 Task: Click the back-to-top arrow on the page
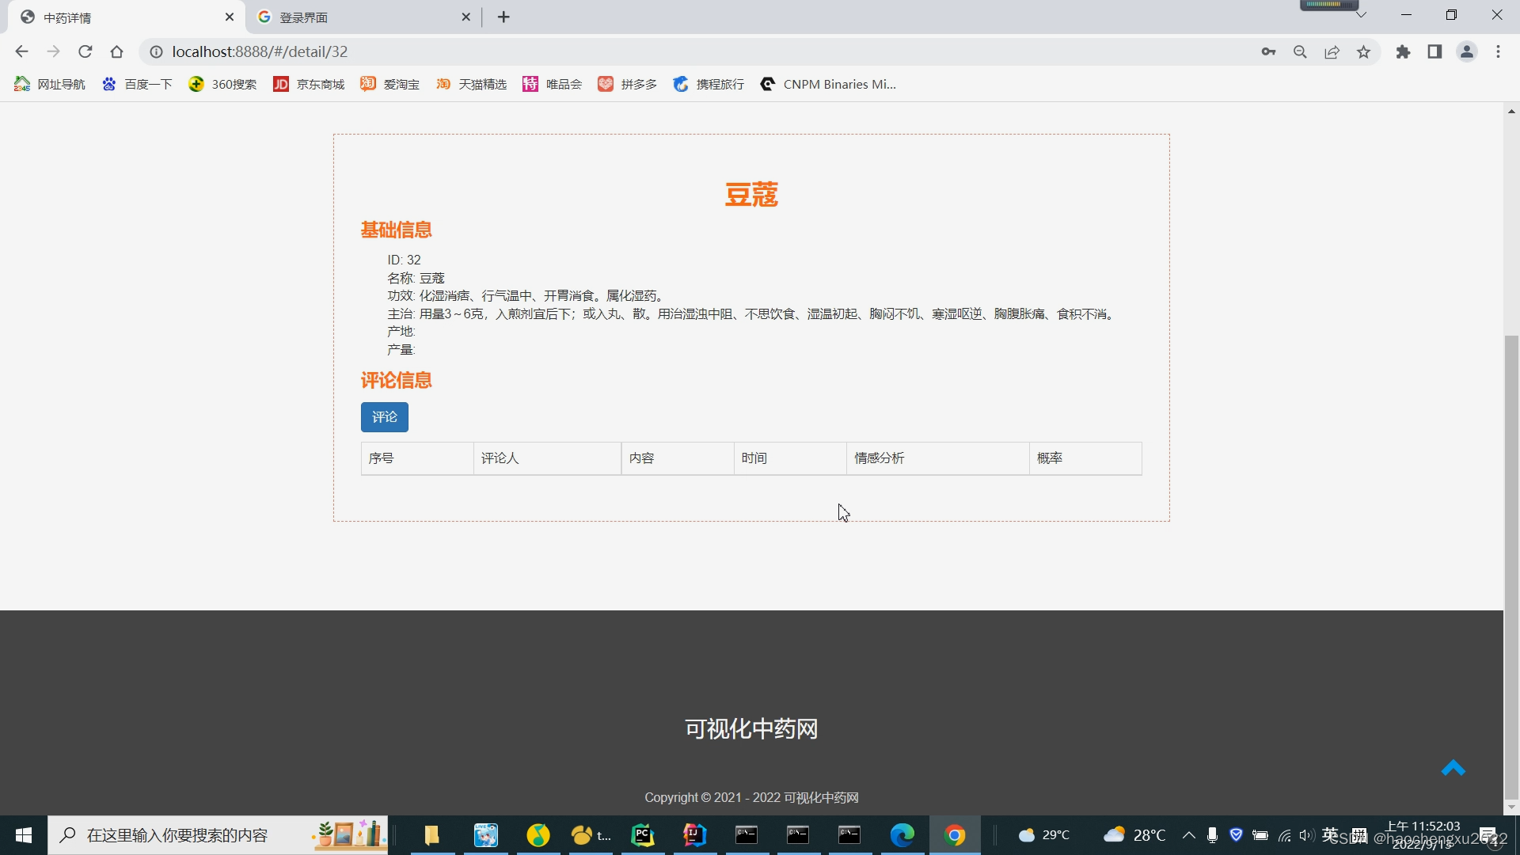pyautogui.click(x=1455, y=768)
